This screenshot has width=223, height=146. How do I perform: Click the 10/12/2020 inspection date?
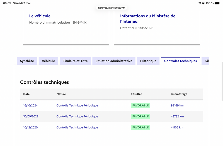tap(30, 127)
